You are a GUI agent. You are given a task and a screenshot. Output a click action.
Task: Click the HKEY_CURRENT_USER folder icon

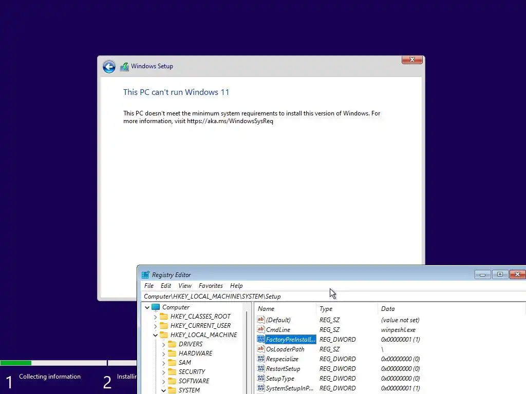click(164, 326)
